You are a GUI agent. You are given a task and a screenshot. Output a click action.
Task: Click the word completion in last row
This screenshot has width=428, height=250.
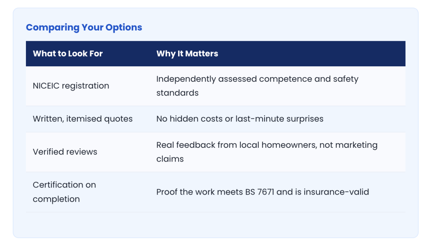coord(56,199)
